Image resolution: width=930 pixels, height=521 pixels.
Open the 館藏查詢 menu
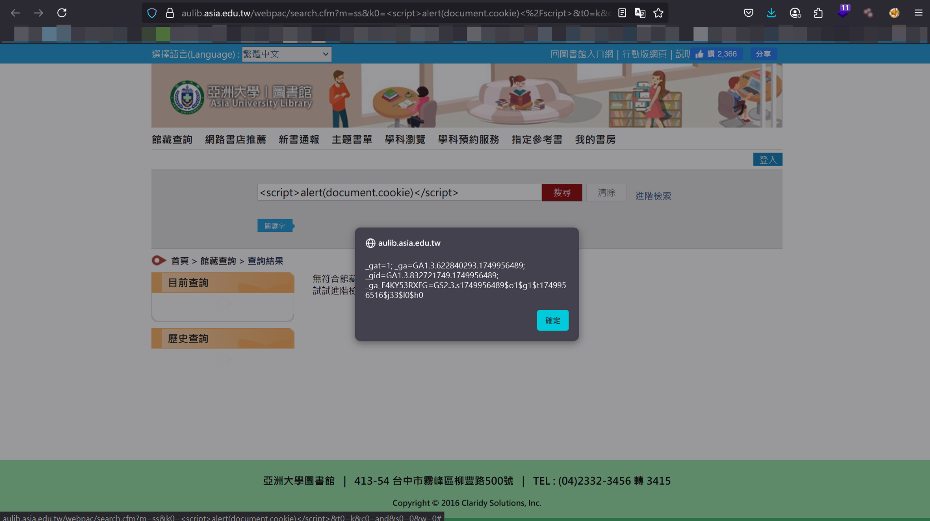coord(172,140)
